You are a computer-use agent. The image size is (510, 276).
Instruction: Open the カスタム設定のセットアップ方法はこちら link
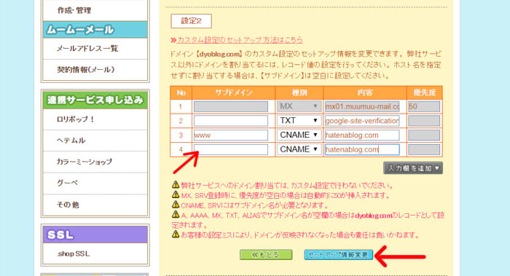pyautogui.click(x=240, y=39)
